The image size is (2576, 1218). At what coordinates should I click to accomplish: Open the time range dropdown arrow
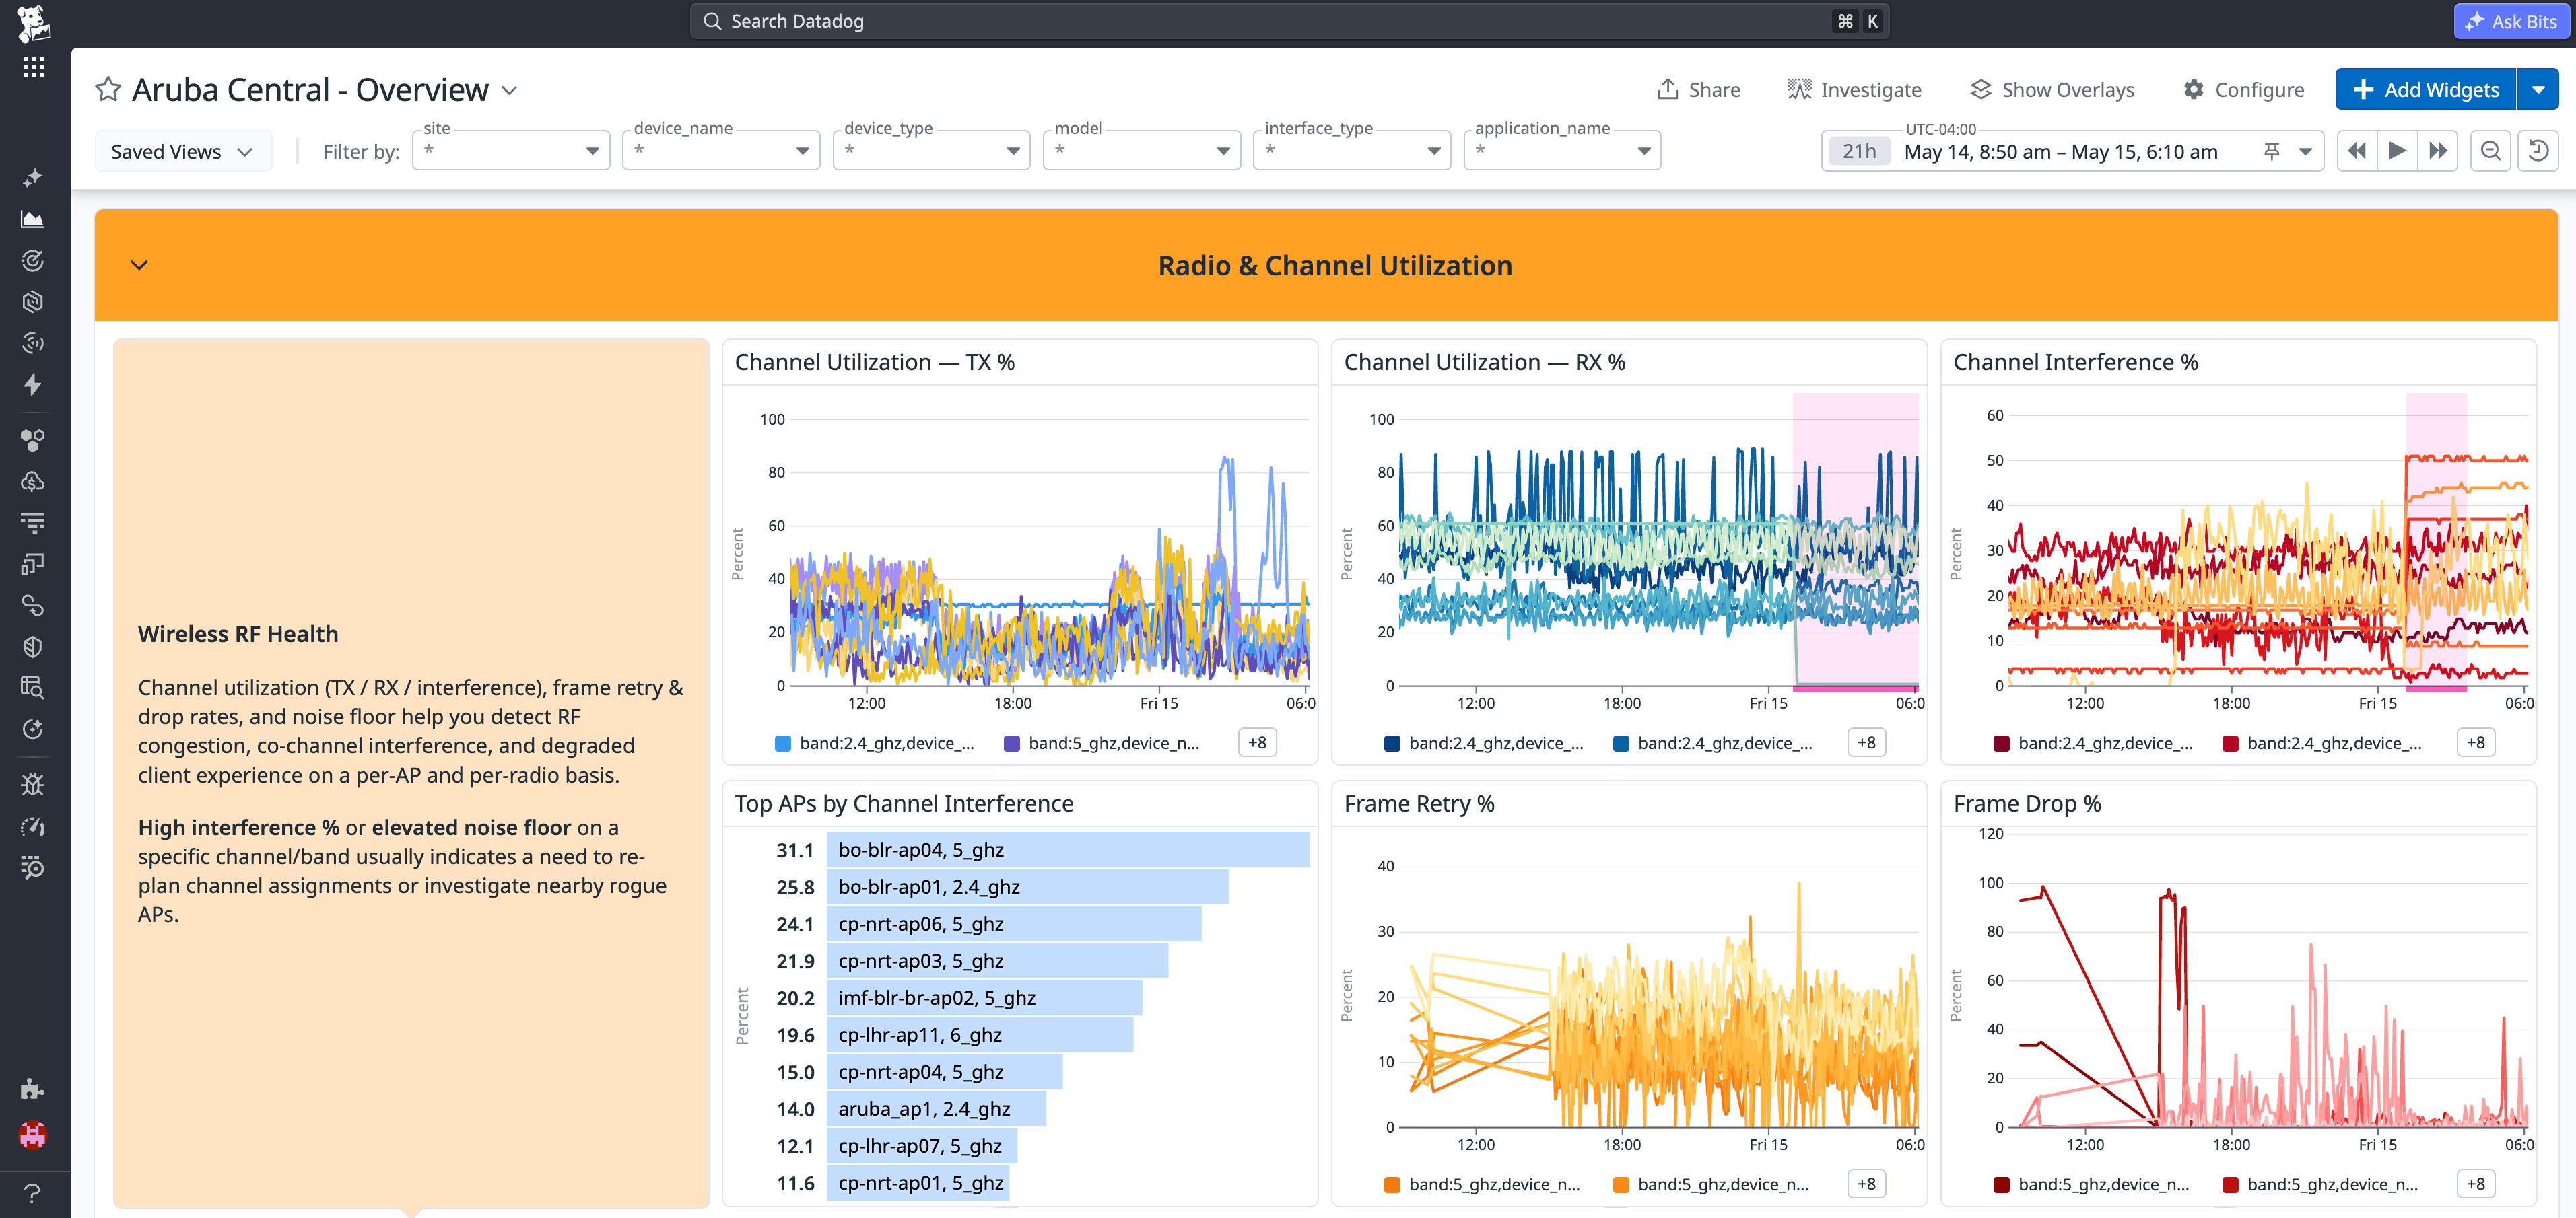coord(2306,151)
